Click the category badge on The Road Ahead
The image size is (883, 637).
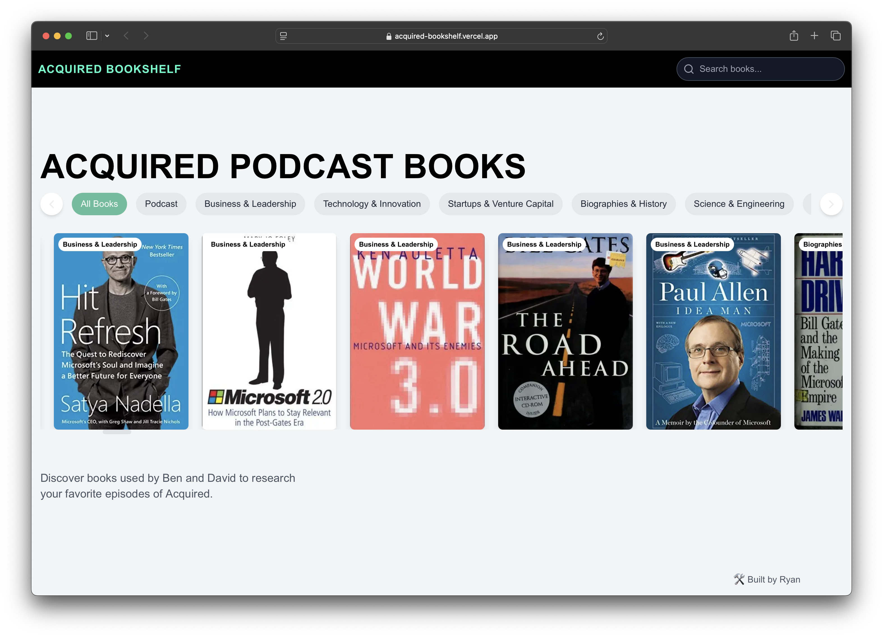point(544,244)
